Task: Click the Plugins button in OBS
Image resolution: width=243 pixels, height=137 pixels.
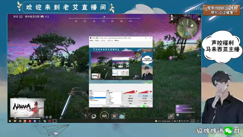Action: pyautogui.click(x=131, y=104)
